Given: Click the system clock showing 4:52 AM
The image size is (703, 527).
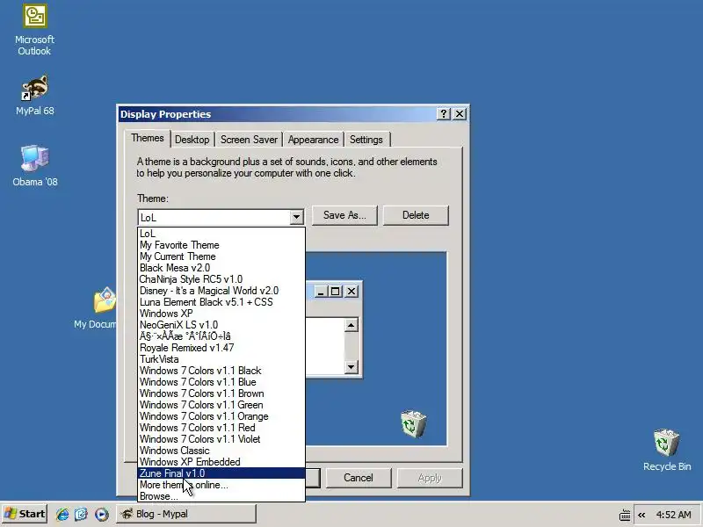Looking at the screenshot, I should click(x=673, y=515).
